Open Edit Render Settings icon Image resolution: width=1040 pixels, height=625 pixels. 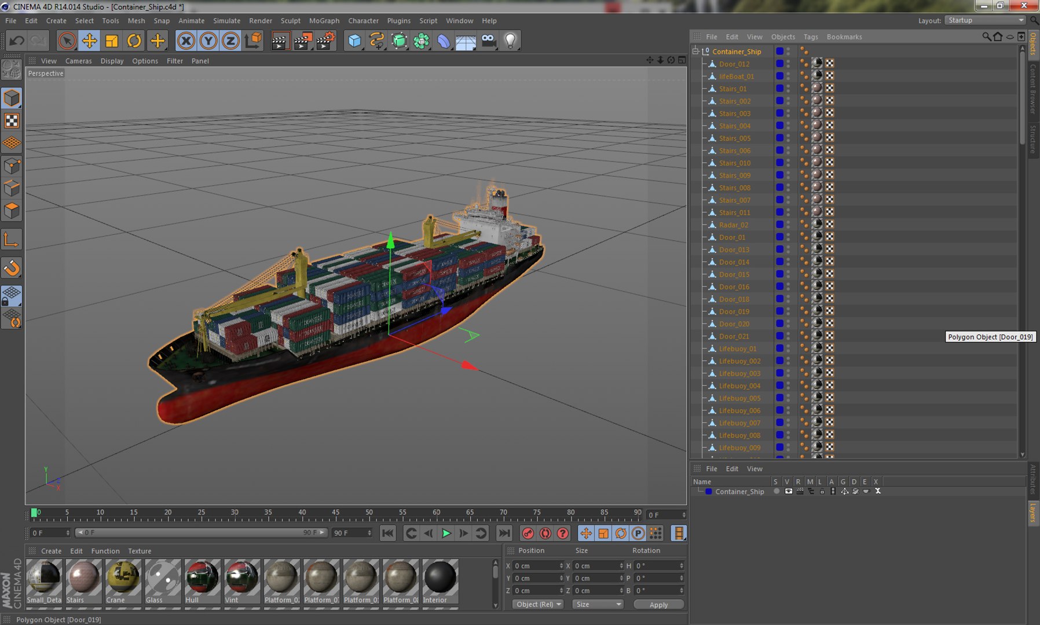[325, 41]
